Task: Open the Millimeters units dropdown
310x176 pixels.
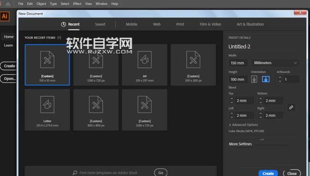Action: tap(275, 63)
